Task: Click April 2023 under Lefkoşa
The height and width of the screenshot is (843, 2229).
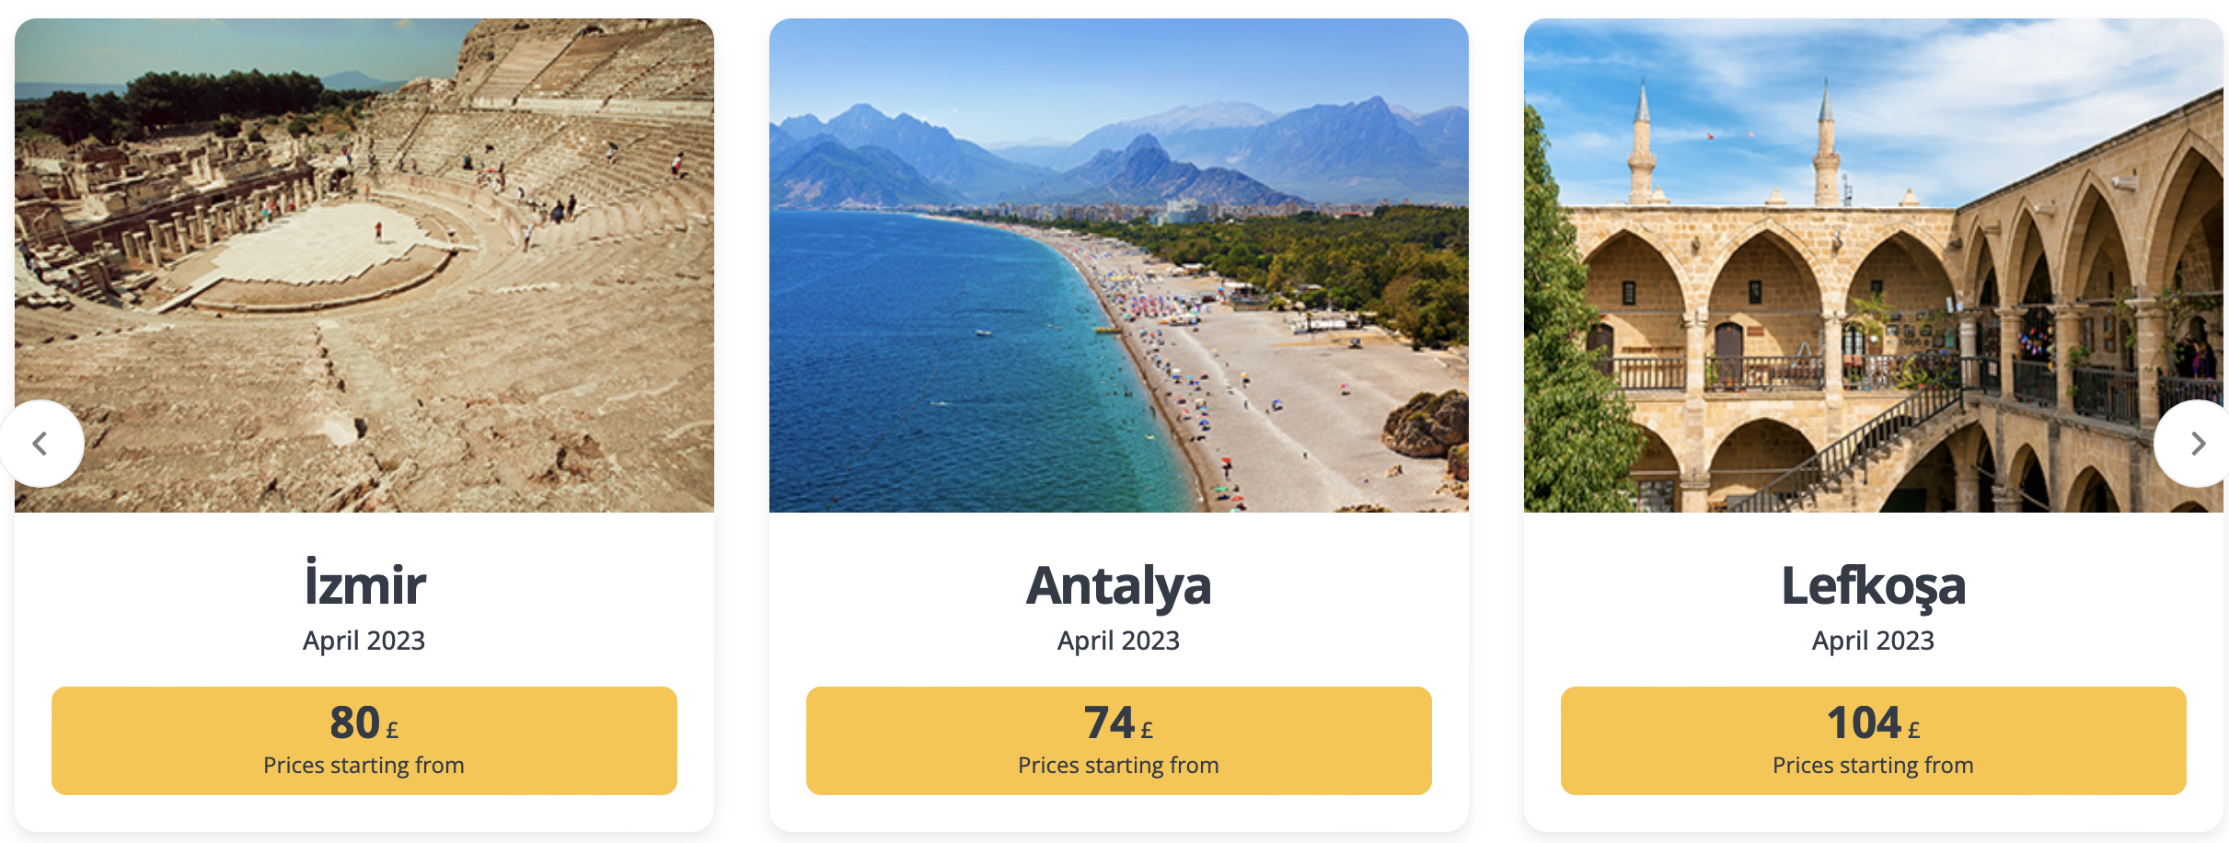Action: point(1874,641)
